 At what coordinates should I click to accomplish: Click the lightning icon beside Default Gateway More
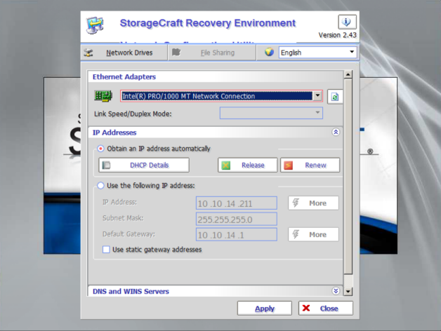[296, 234]
